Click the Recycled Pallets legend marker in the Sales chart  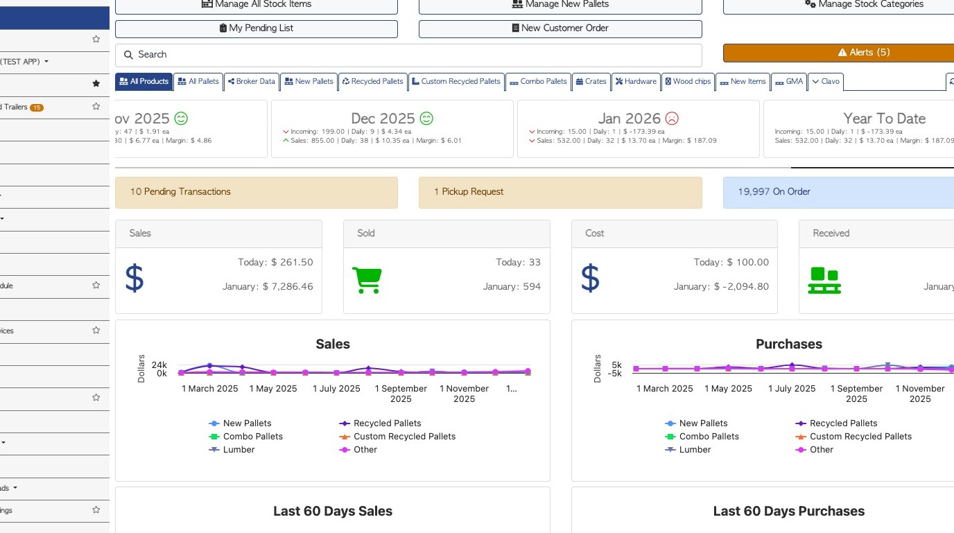pyautogui.click(x=345, y=423)
